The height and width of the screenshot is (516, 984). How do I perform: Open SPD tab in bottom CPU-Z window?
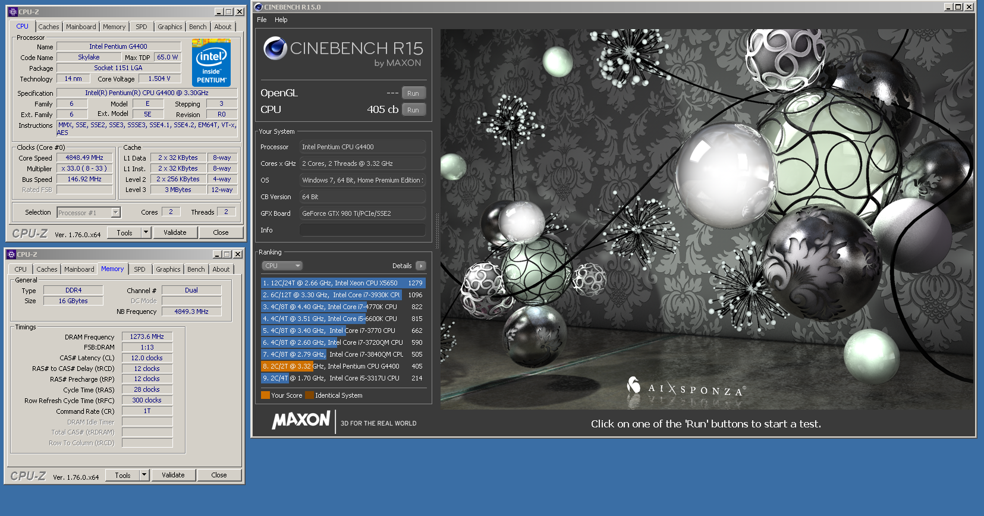pos(140,269)
